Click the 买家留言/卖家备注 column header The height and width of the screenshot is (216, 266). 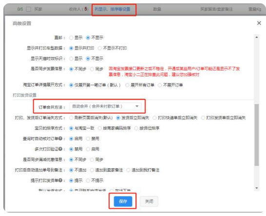[216, 9]
